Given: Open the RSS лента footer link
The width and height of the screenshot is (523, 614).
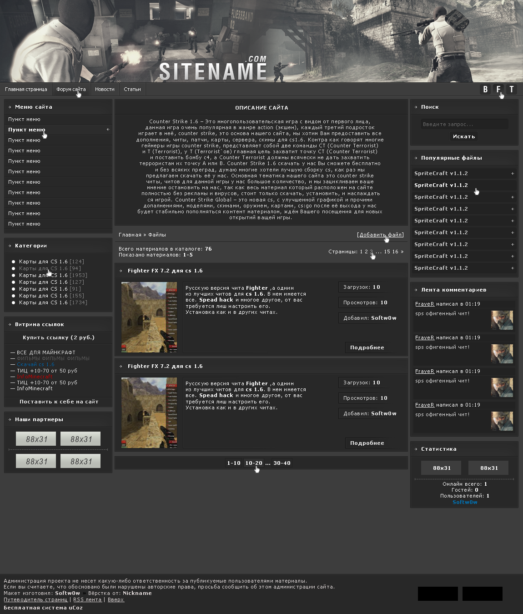Looking at the screenshot, I should (x=87, y=599).
